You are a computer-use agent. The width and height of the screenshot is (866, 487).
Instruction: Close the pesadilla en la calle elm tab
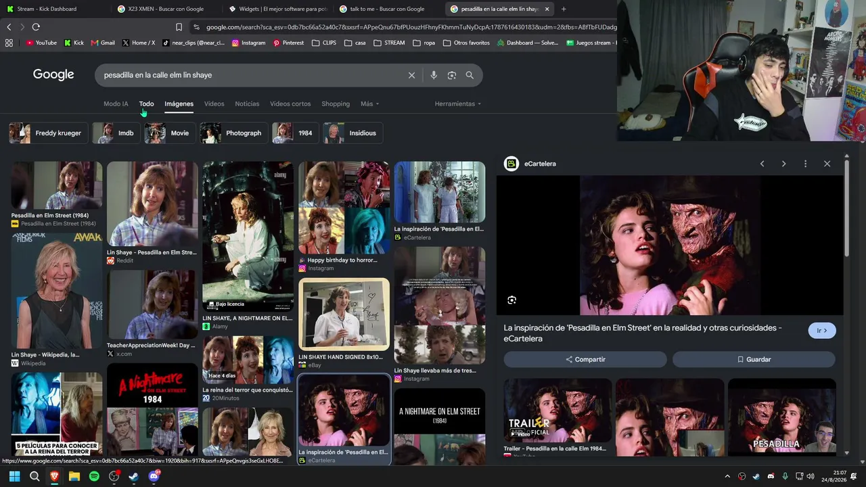point(547,9)
